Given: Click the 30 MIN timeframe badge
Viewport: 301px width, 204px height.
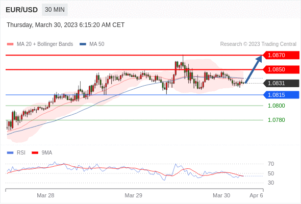Looking at the screenshot, I should (x=55, y=10).
